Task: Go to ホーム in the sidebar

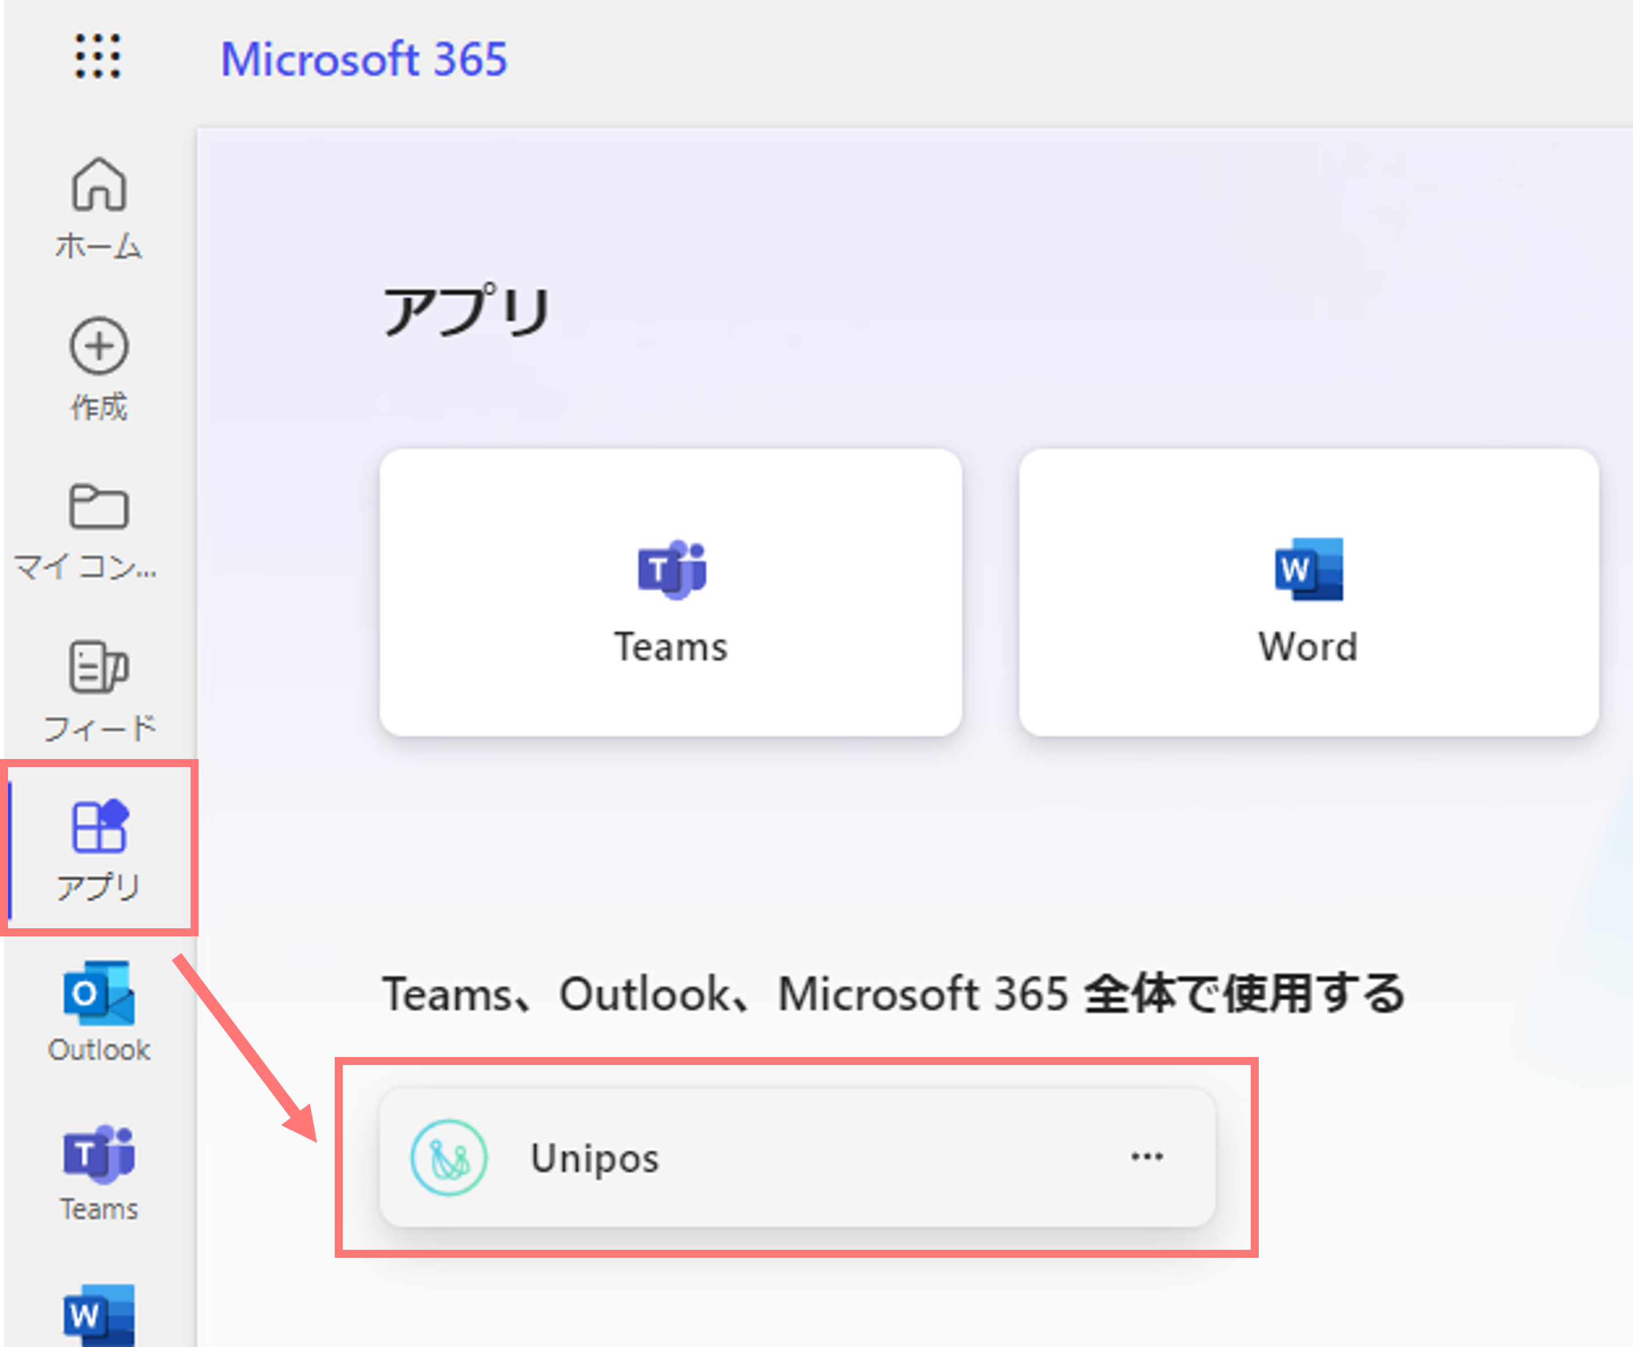Action: coord(98,208)
